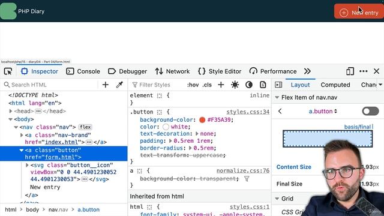
Task: Select body in the breadcrumb trail
Action: pos(32,209)
